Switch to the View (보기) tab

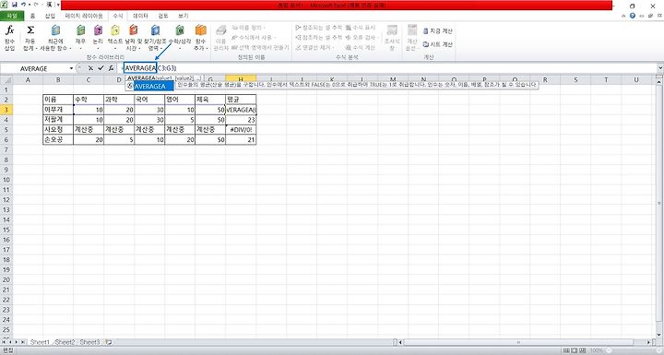[183, 16]
